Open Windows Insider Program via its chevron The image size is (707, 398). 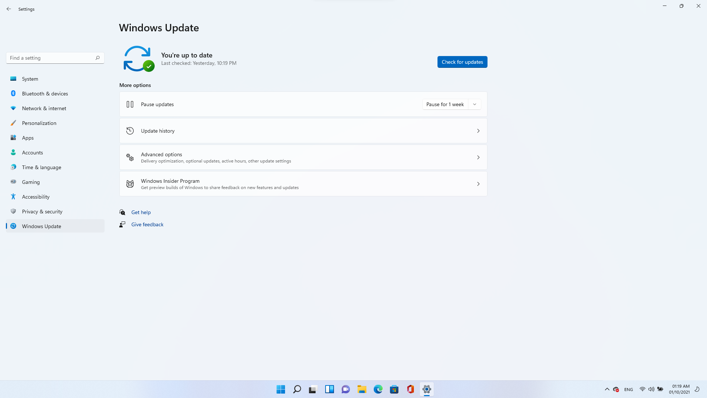(x=478, y=184)
